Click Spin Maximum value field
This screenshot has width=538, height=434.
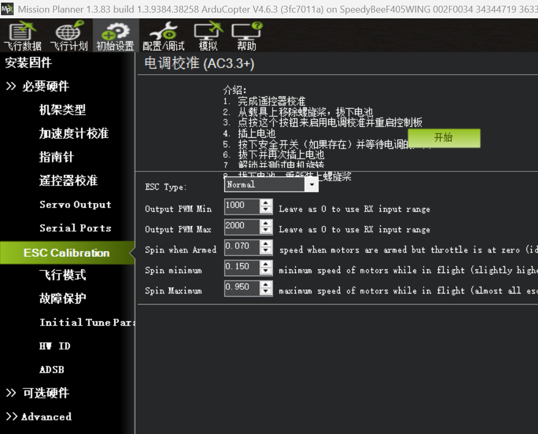[x=242, y=288]
